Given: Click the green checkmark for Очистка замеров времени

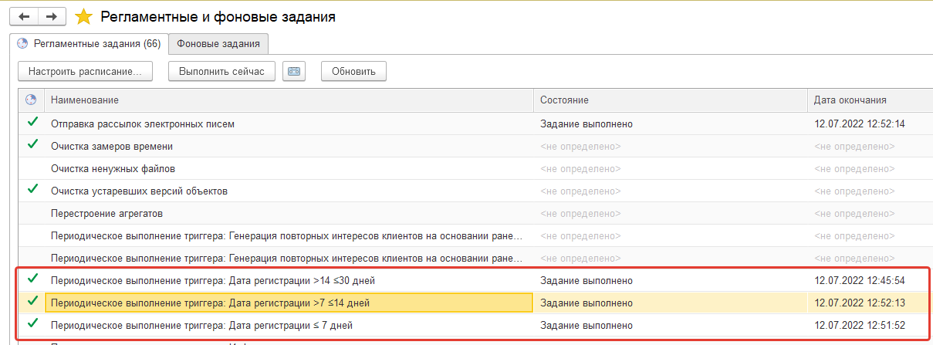Looking at the screenshot, I should tap(32, 145).
